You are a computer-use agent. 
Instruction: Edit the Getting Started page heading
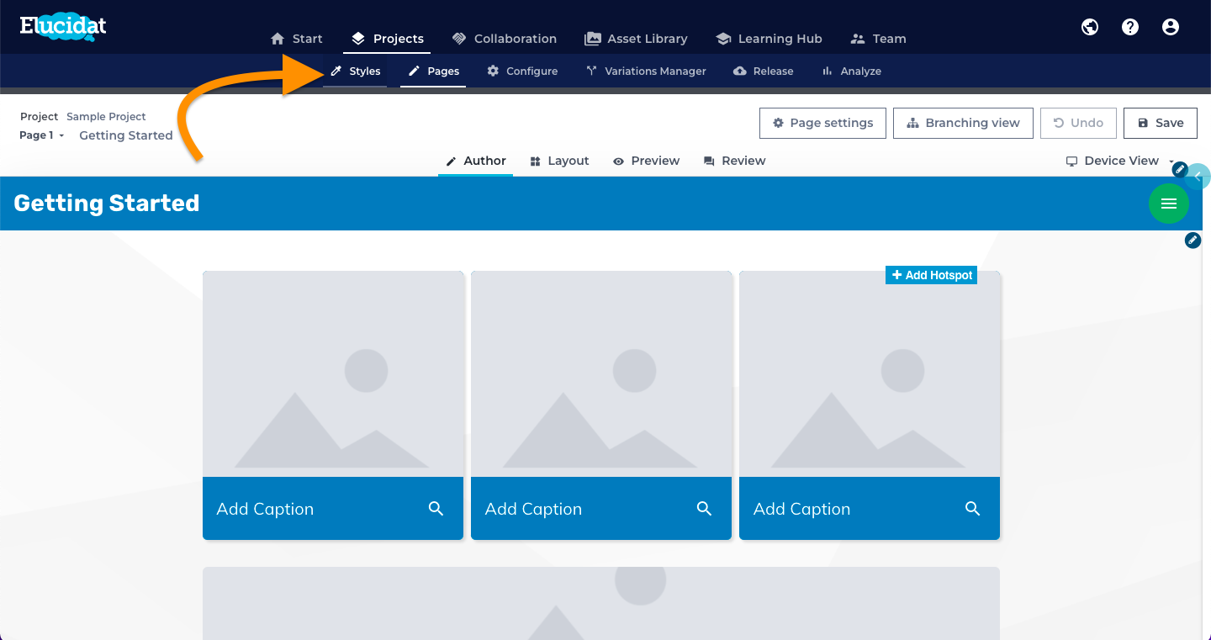[x=107, y=204]
